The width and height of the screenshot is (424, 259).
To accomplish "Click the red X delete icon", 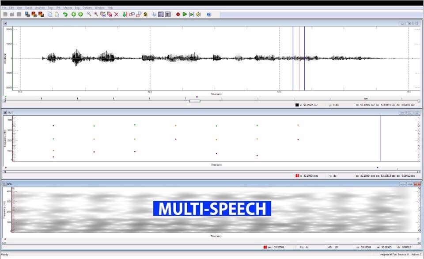I will (116, 14).
